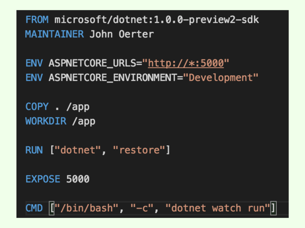This screenshot has height=228, width=305.
Task: Click /app path on the COPY line
Action: point(78,107)
